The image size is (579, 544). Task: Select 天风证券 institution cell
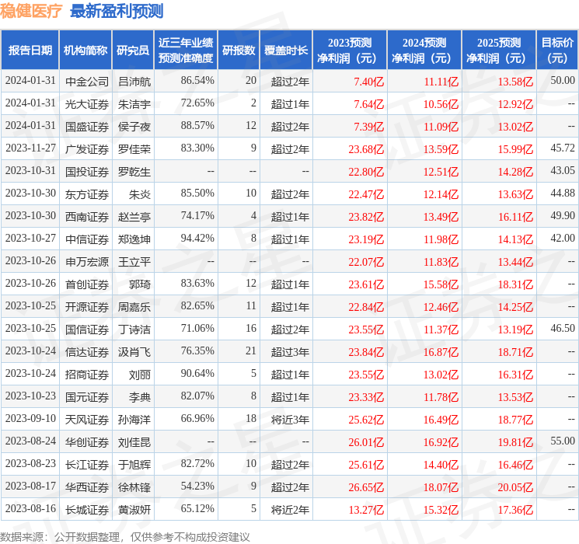click(x=87, y=419)
